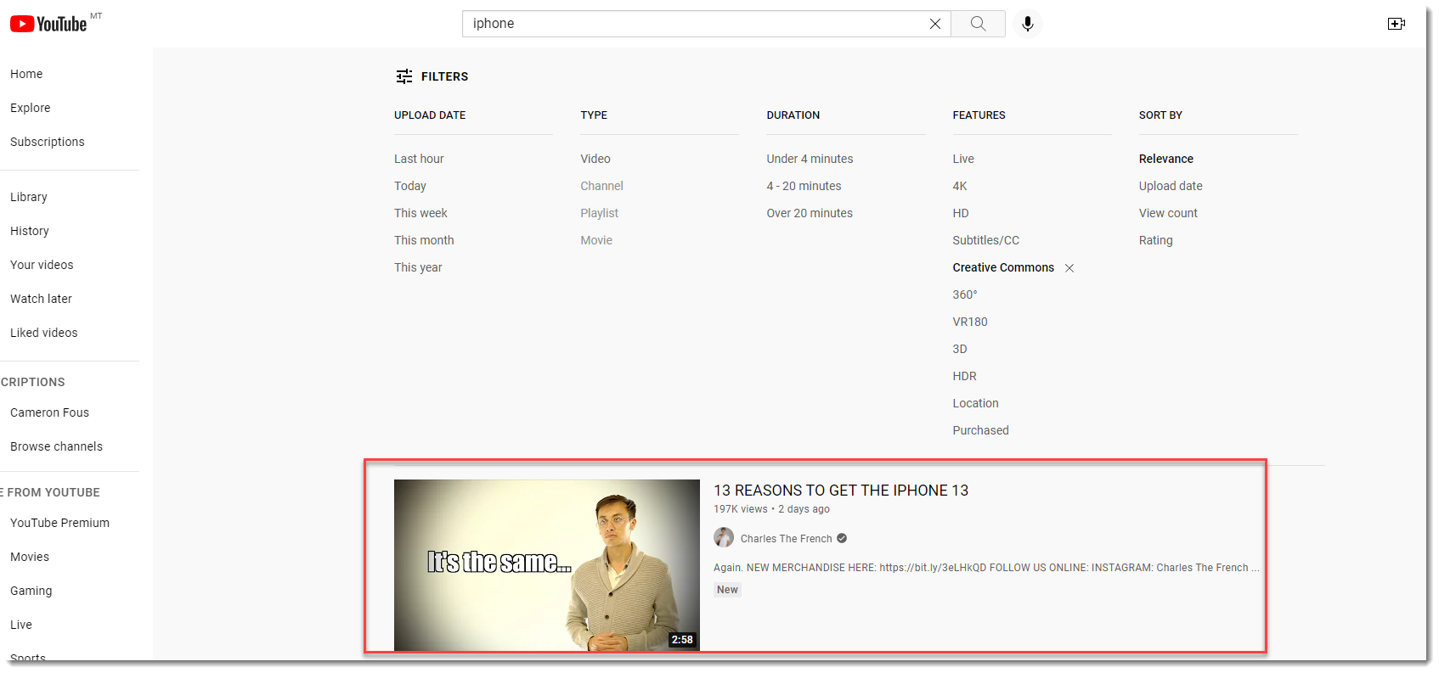Select Movie under Type filter

tap(596, 240)
